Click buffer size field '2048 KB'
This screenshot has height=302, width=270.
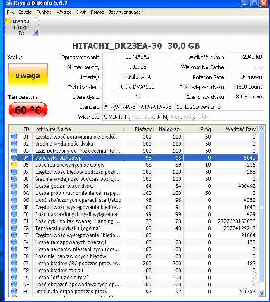coord(245,57)
